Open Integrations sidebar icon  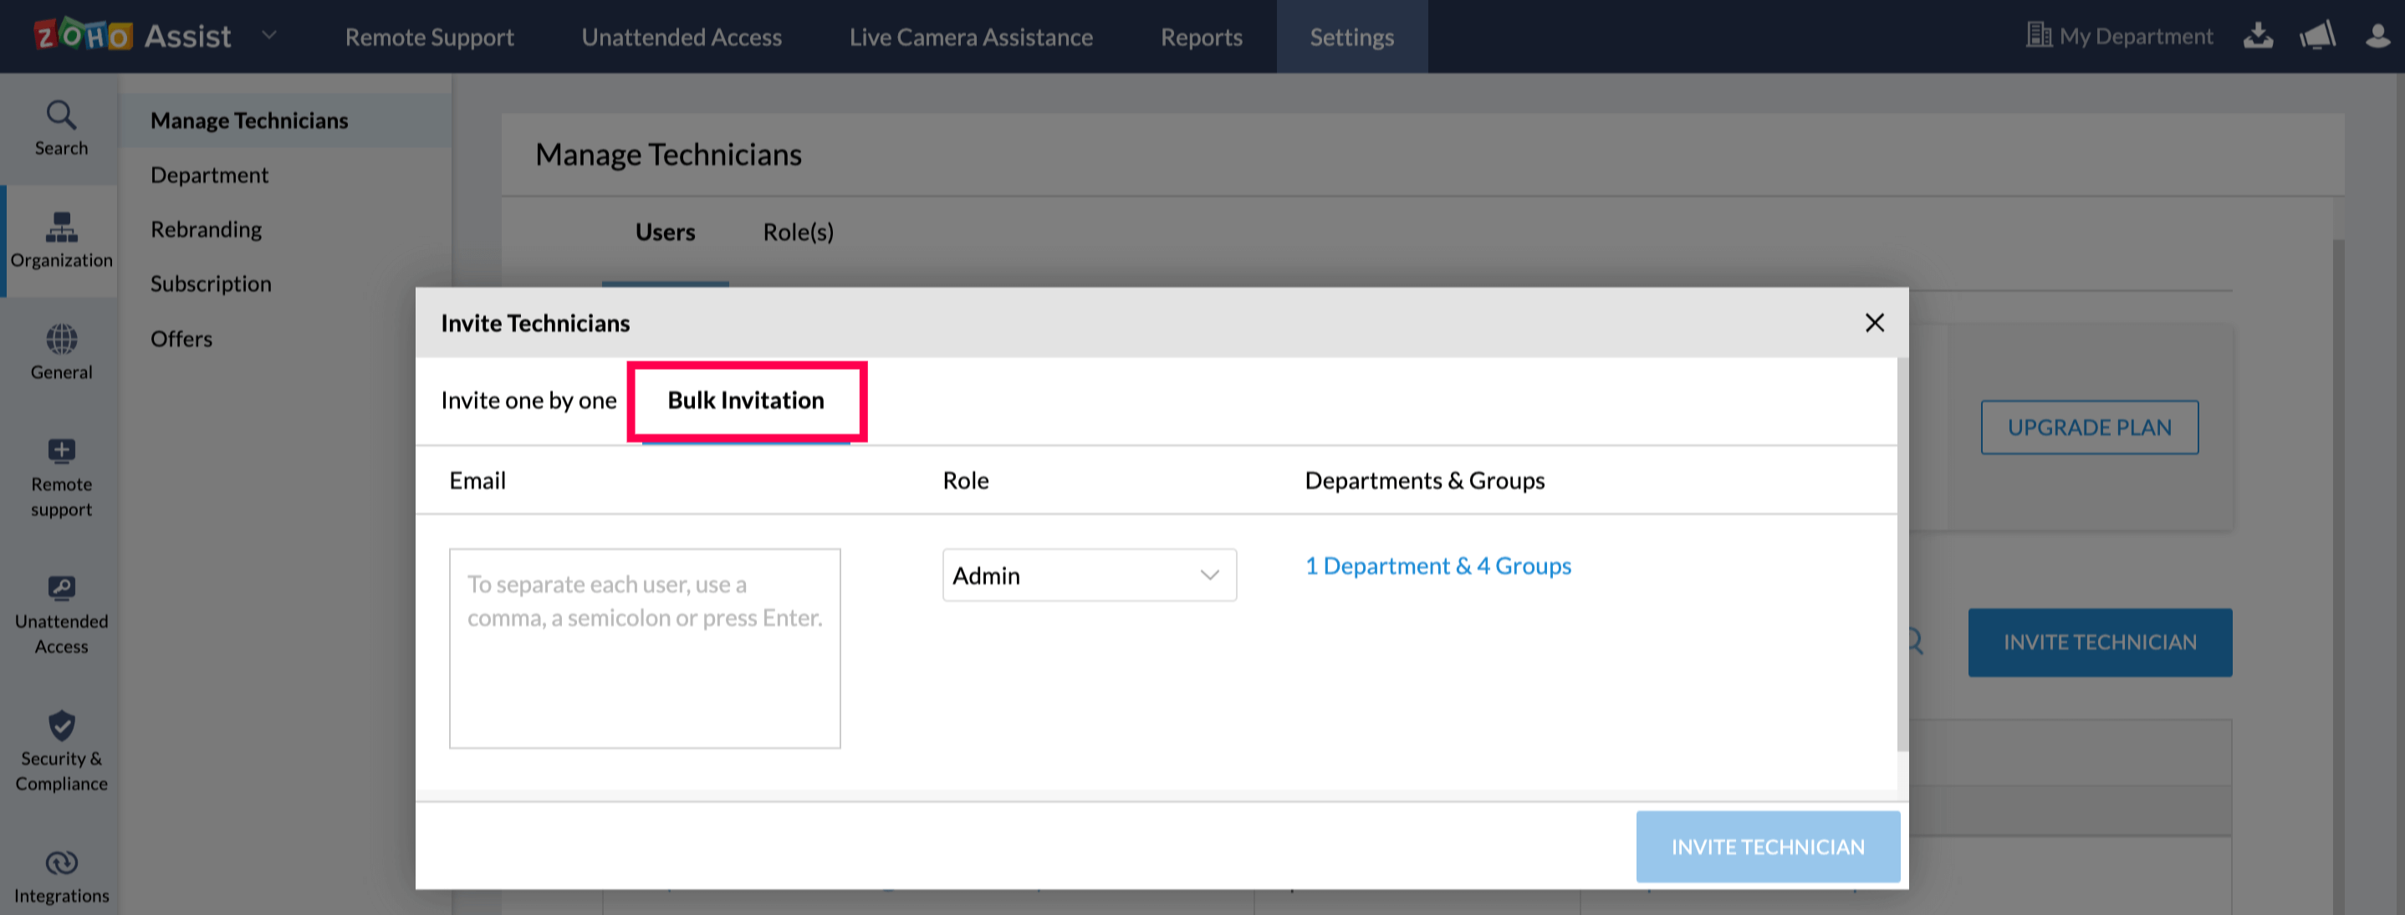pos(61,862)
